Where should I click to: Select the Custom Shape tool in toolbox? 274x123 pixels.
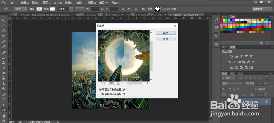click(4, 110)
